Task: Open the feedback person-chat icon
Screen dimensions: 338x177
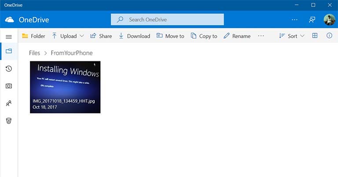Action: click(312, 20)
